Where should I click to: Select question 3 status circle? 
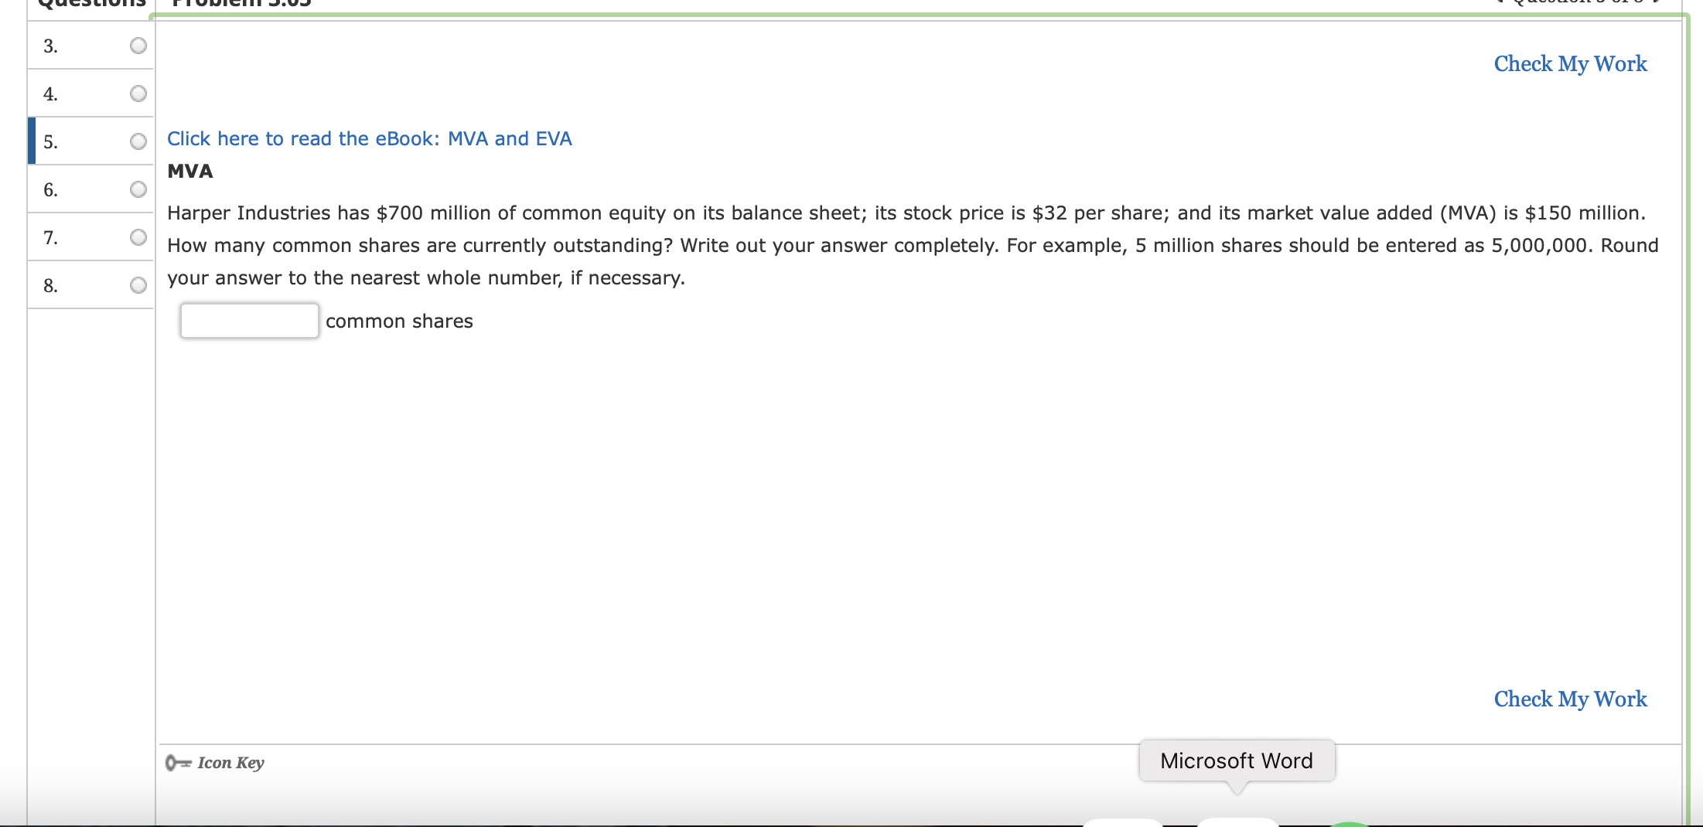pos(138,46)
